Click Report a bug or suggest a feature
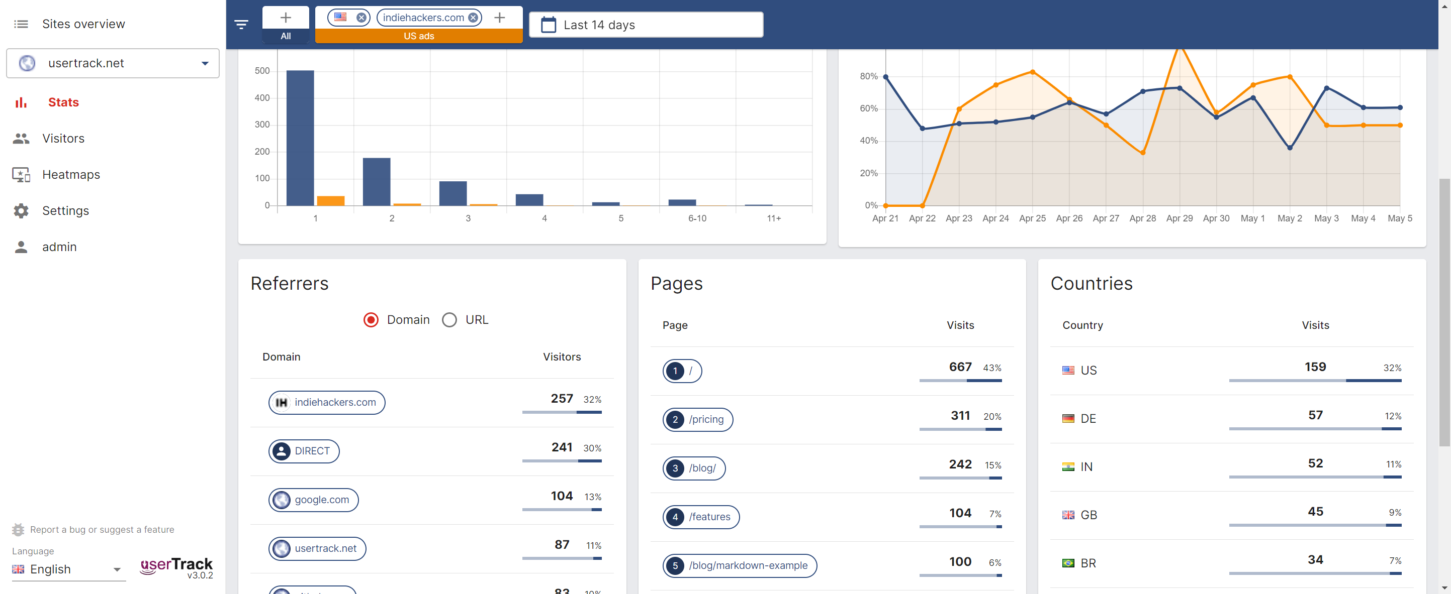The width and height of the screenshot is (1451, 594). (x=102, y=529)
